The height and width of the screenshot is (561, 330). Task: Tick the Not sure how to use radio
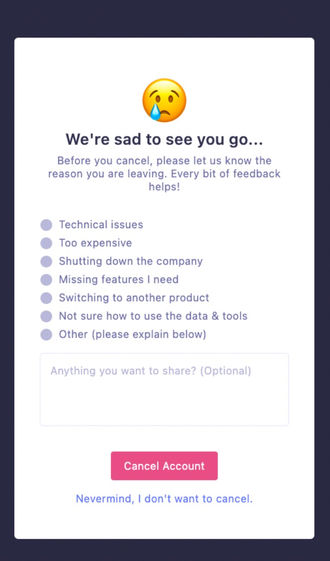[46, 316]
